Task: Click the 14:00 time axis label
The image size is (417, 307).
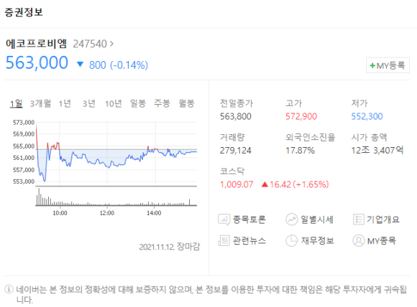Action: [x=154, y=213]
